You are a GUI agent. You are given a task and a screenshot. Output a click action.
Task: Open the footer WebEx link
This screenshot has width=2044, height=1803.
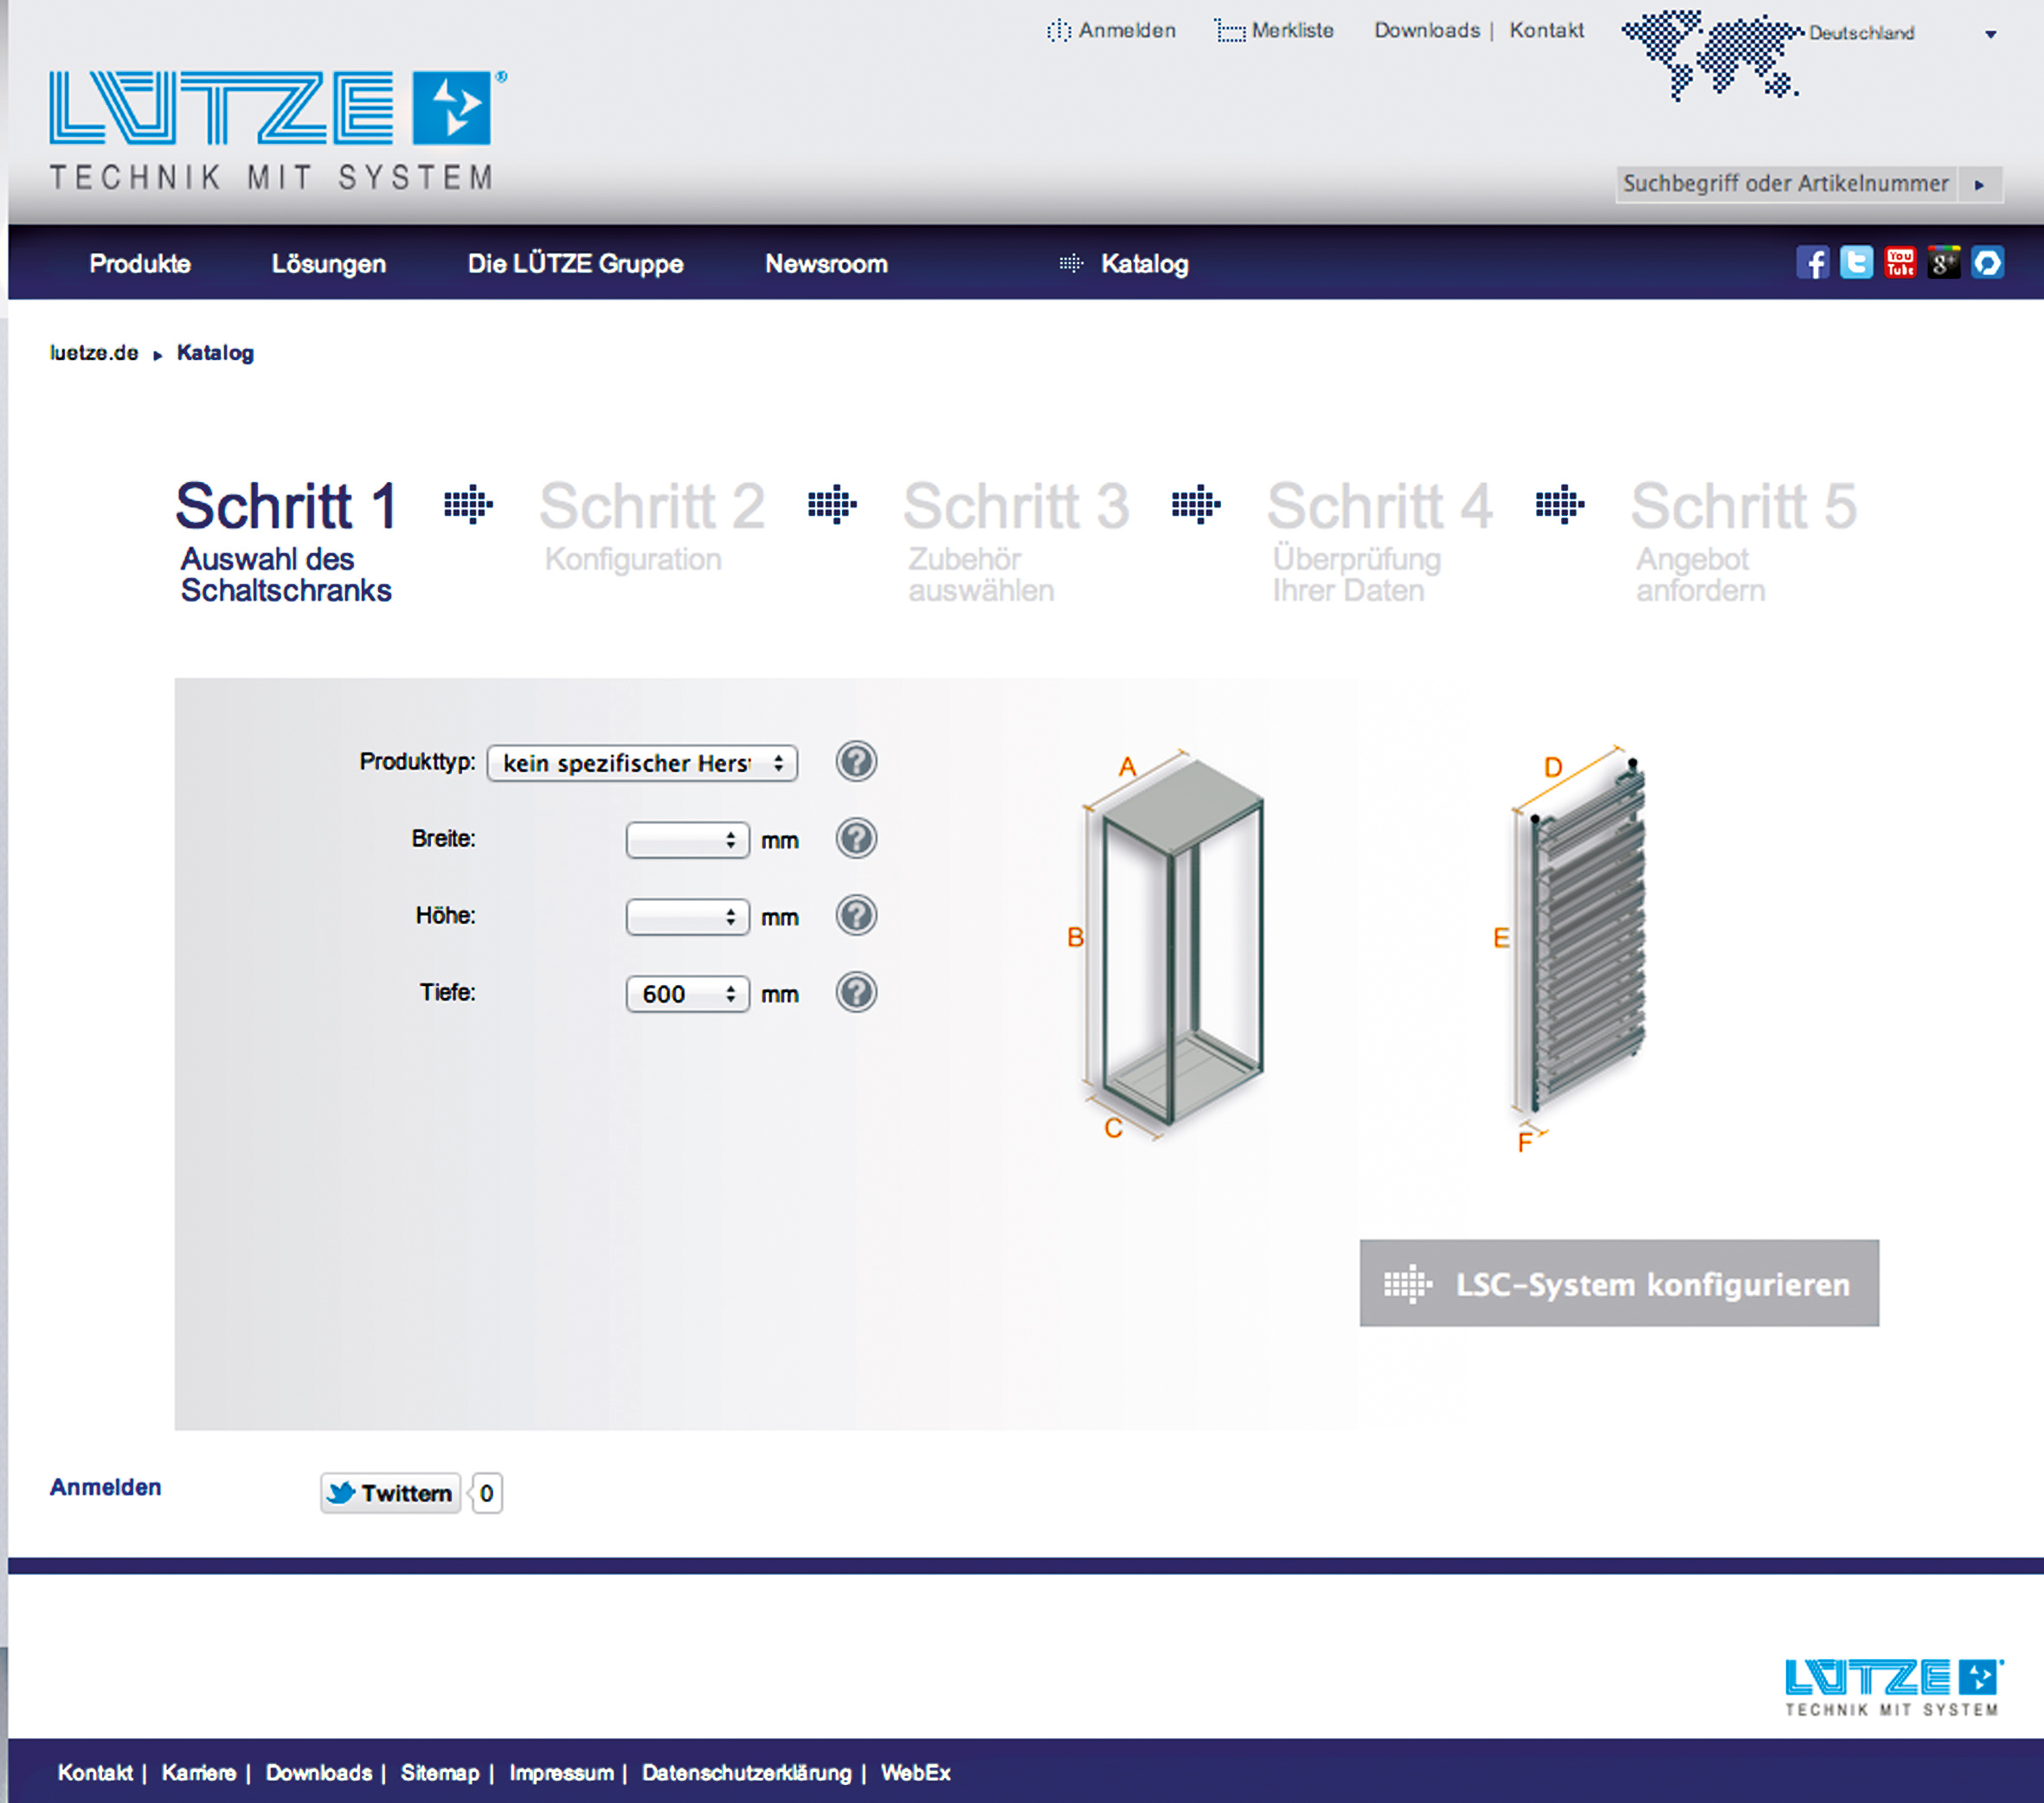point(915,1772)
